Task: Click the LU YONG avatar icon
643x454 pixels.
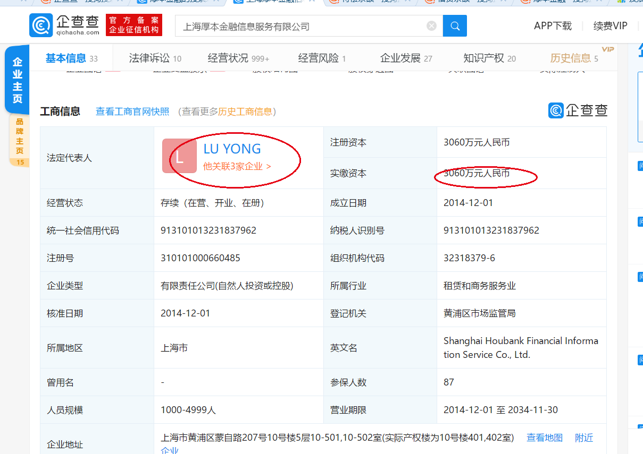Action: (180, 156)
